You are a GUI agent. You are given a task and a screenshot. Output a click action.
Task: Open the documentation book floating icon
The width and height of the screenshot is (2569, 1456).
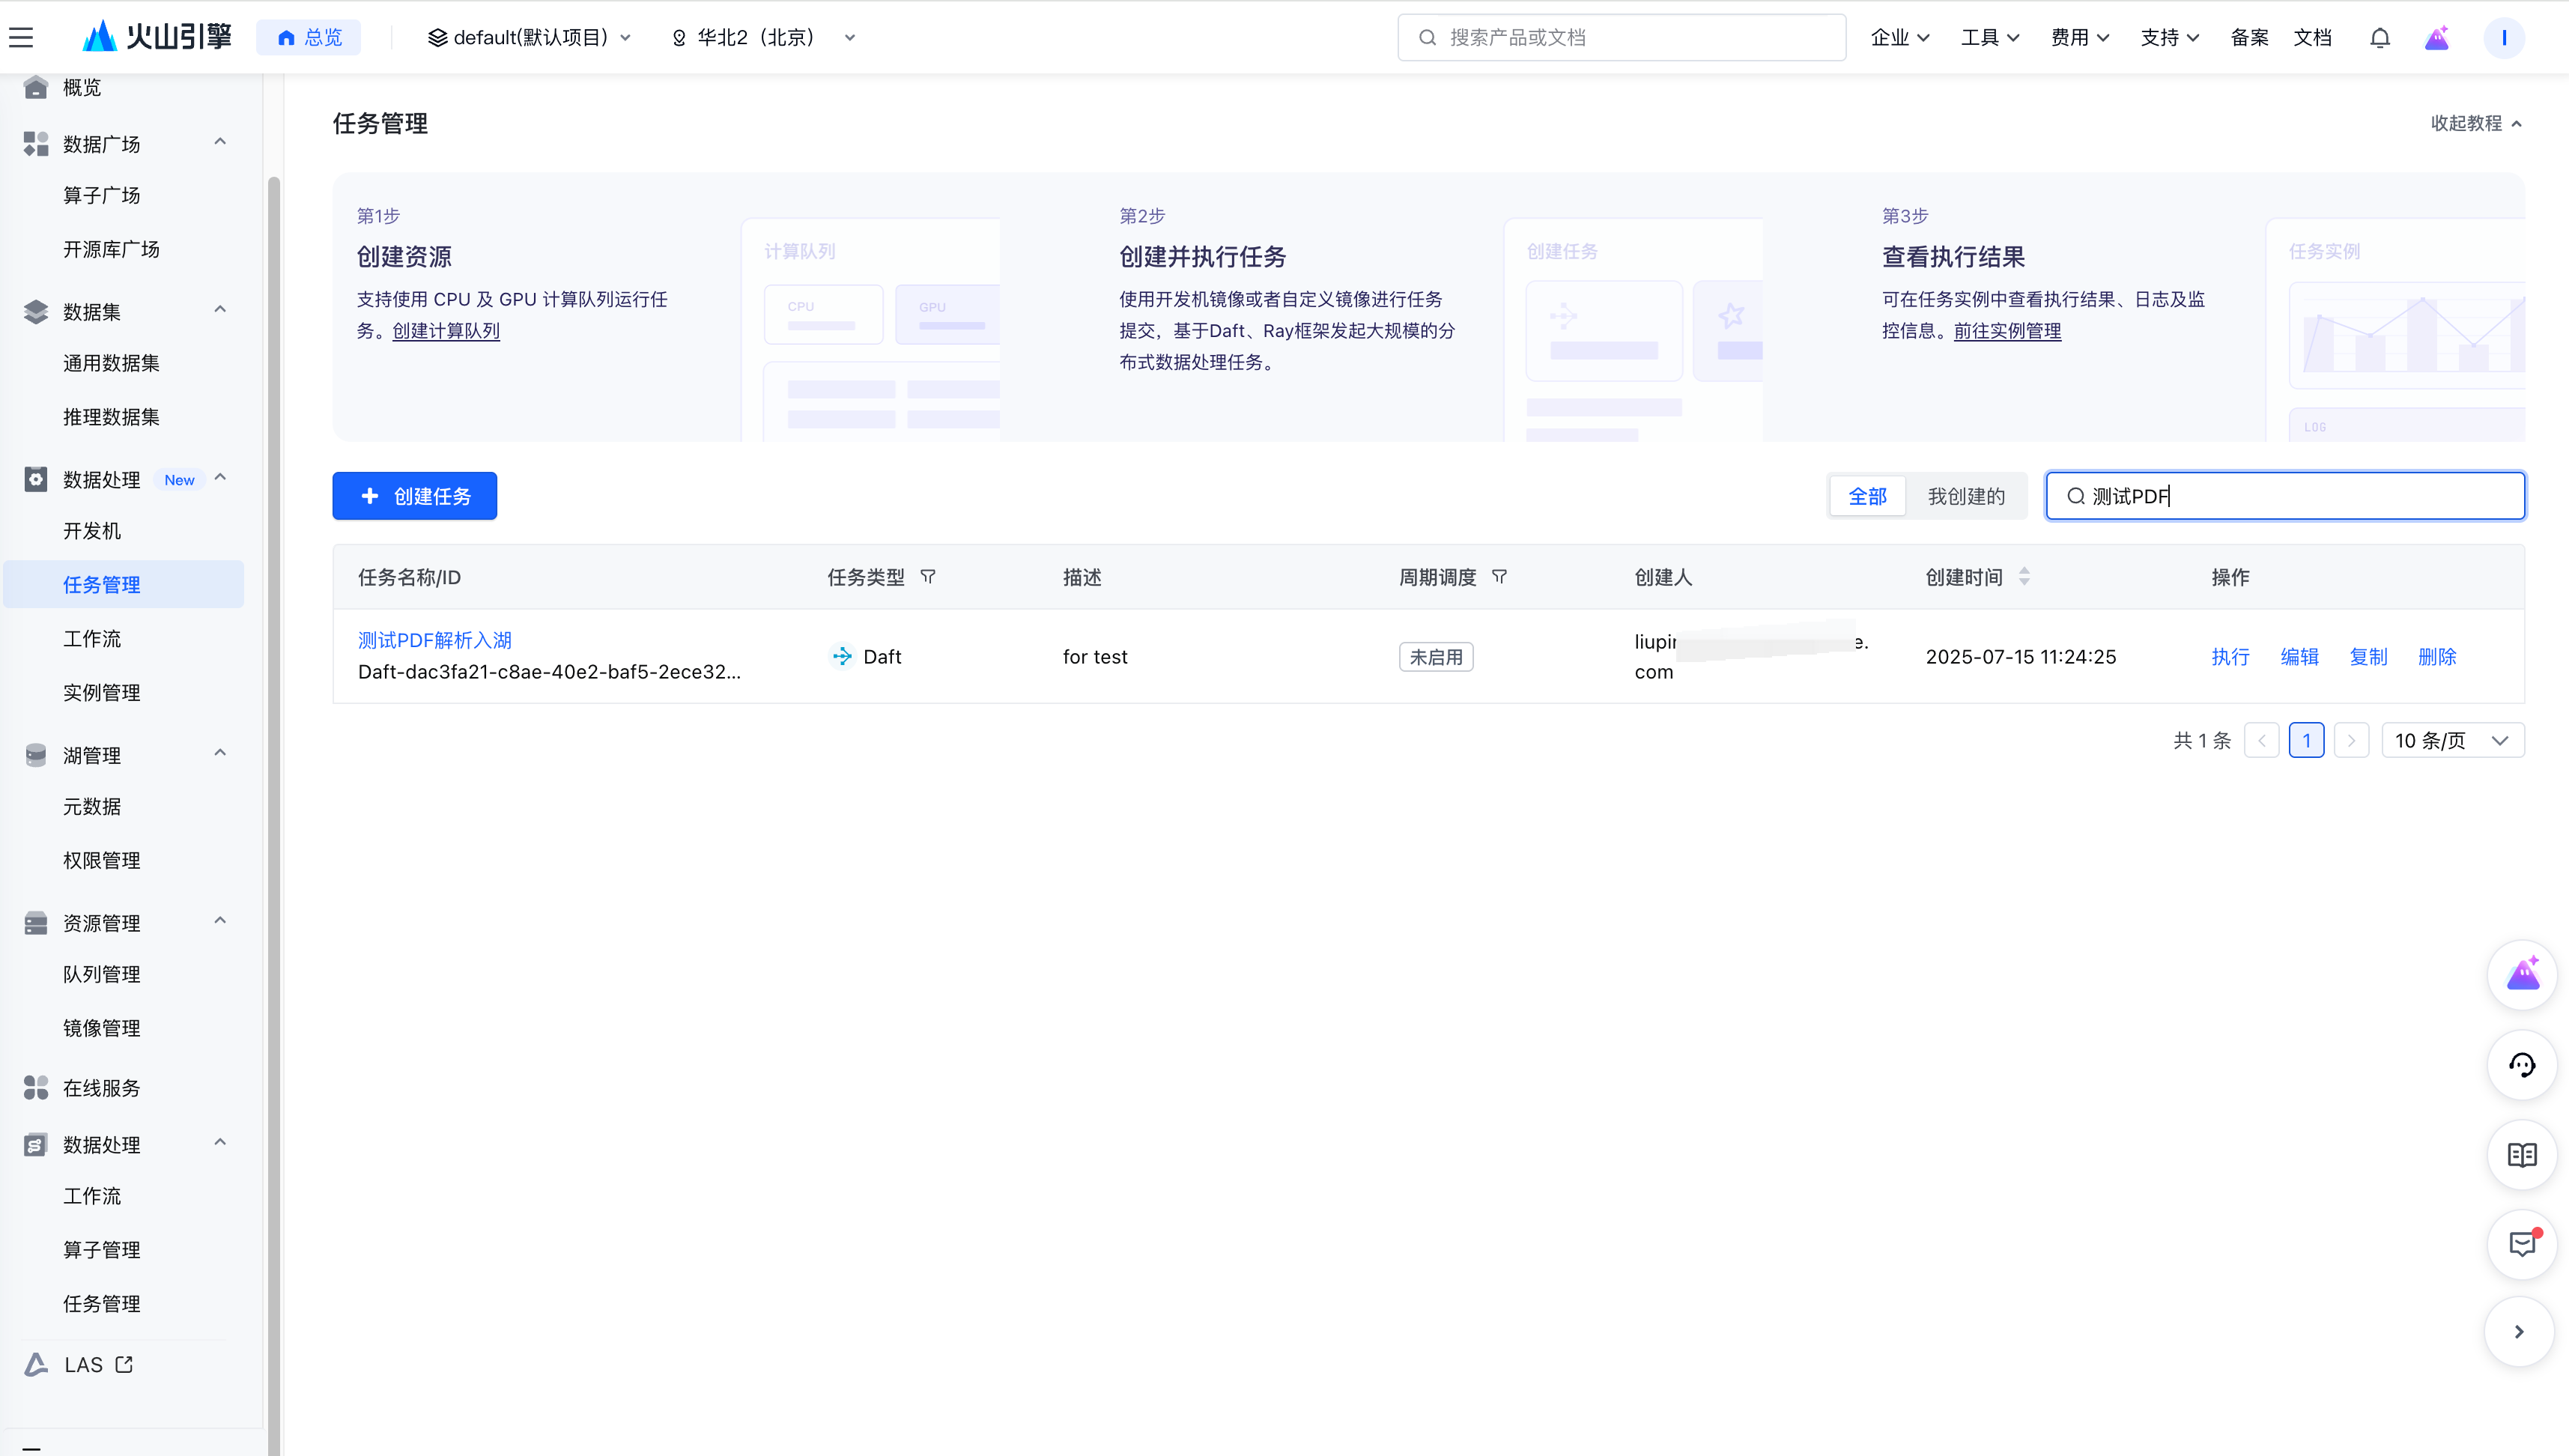pos(2521,1155)
